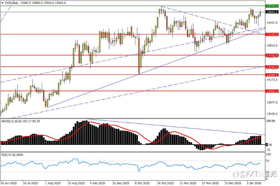Select the current price label 15642.0

point(272,12)
